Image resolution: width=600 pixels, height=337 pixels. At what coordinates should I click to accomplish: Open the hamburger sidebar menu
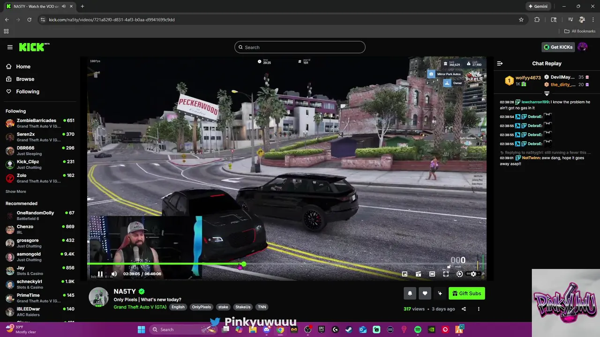click(x=10, y=47)
